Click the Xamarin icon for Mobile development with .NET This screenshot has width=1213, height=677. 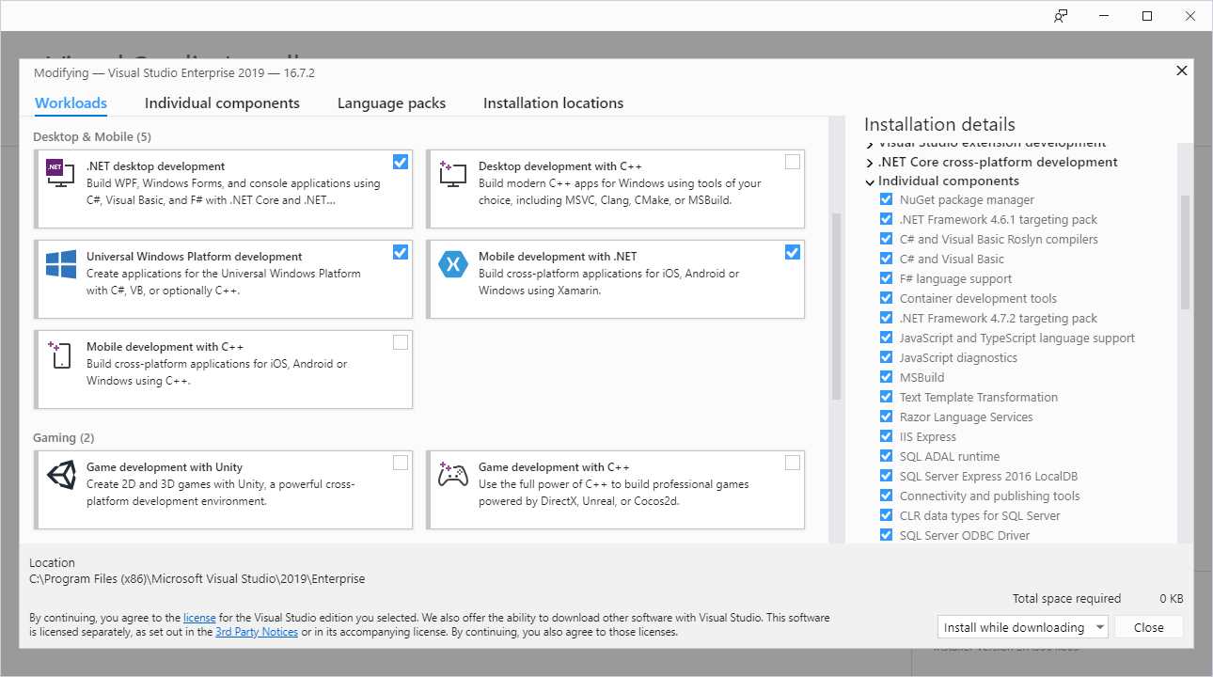(x=451, y=265)
